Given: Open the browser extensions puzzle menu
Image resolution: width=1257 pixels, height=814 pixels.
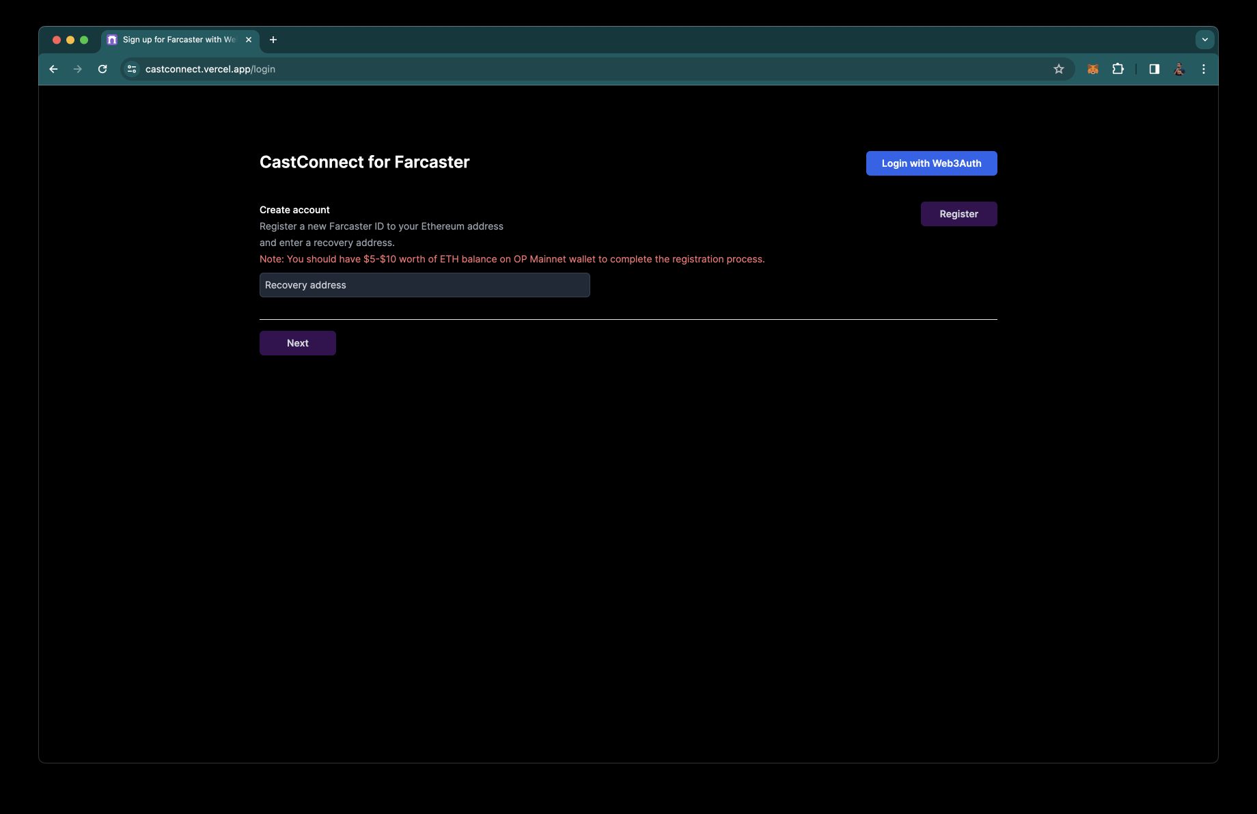Looking at the screenshot, I should click(1118, 69).
